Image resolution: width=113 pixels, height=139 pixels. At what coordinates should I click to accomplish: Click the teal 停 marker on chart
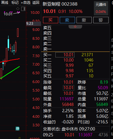(x=18, y=128)
